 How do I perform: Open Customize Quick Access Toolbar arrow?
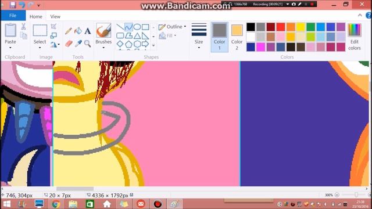(39, 5)
